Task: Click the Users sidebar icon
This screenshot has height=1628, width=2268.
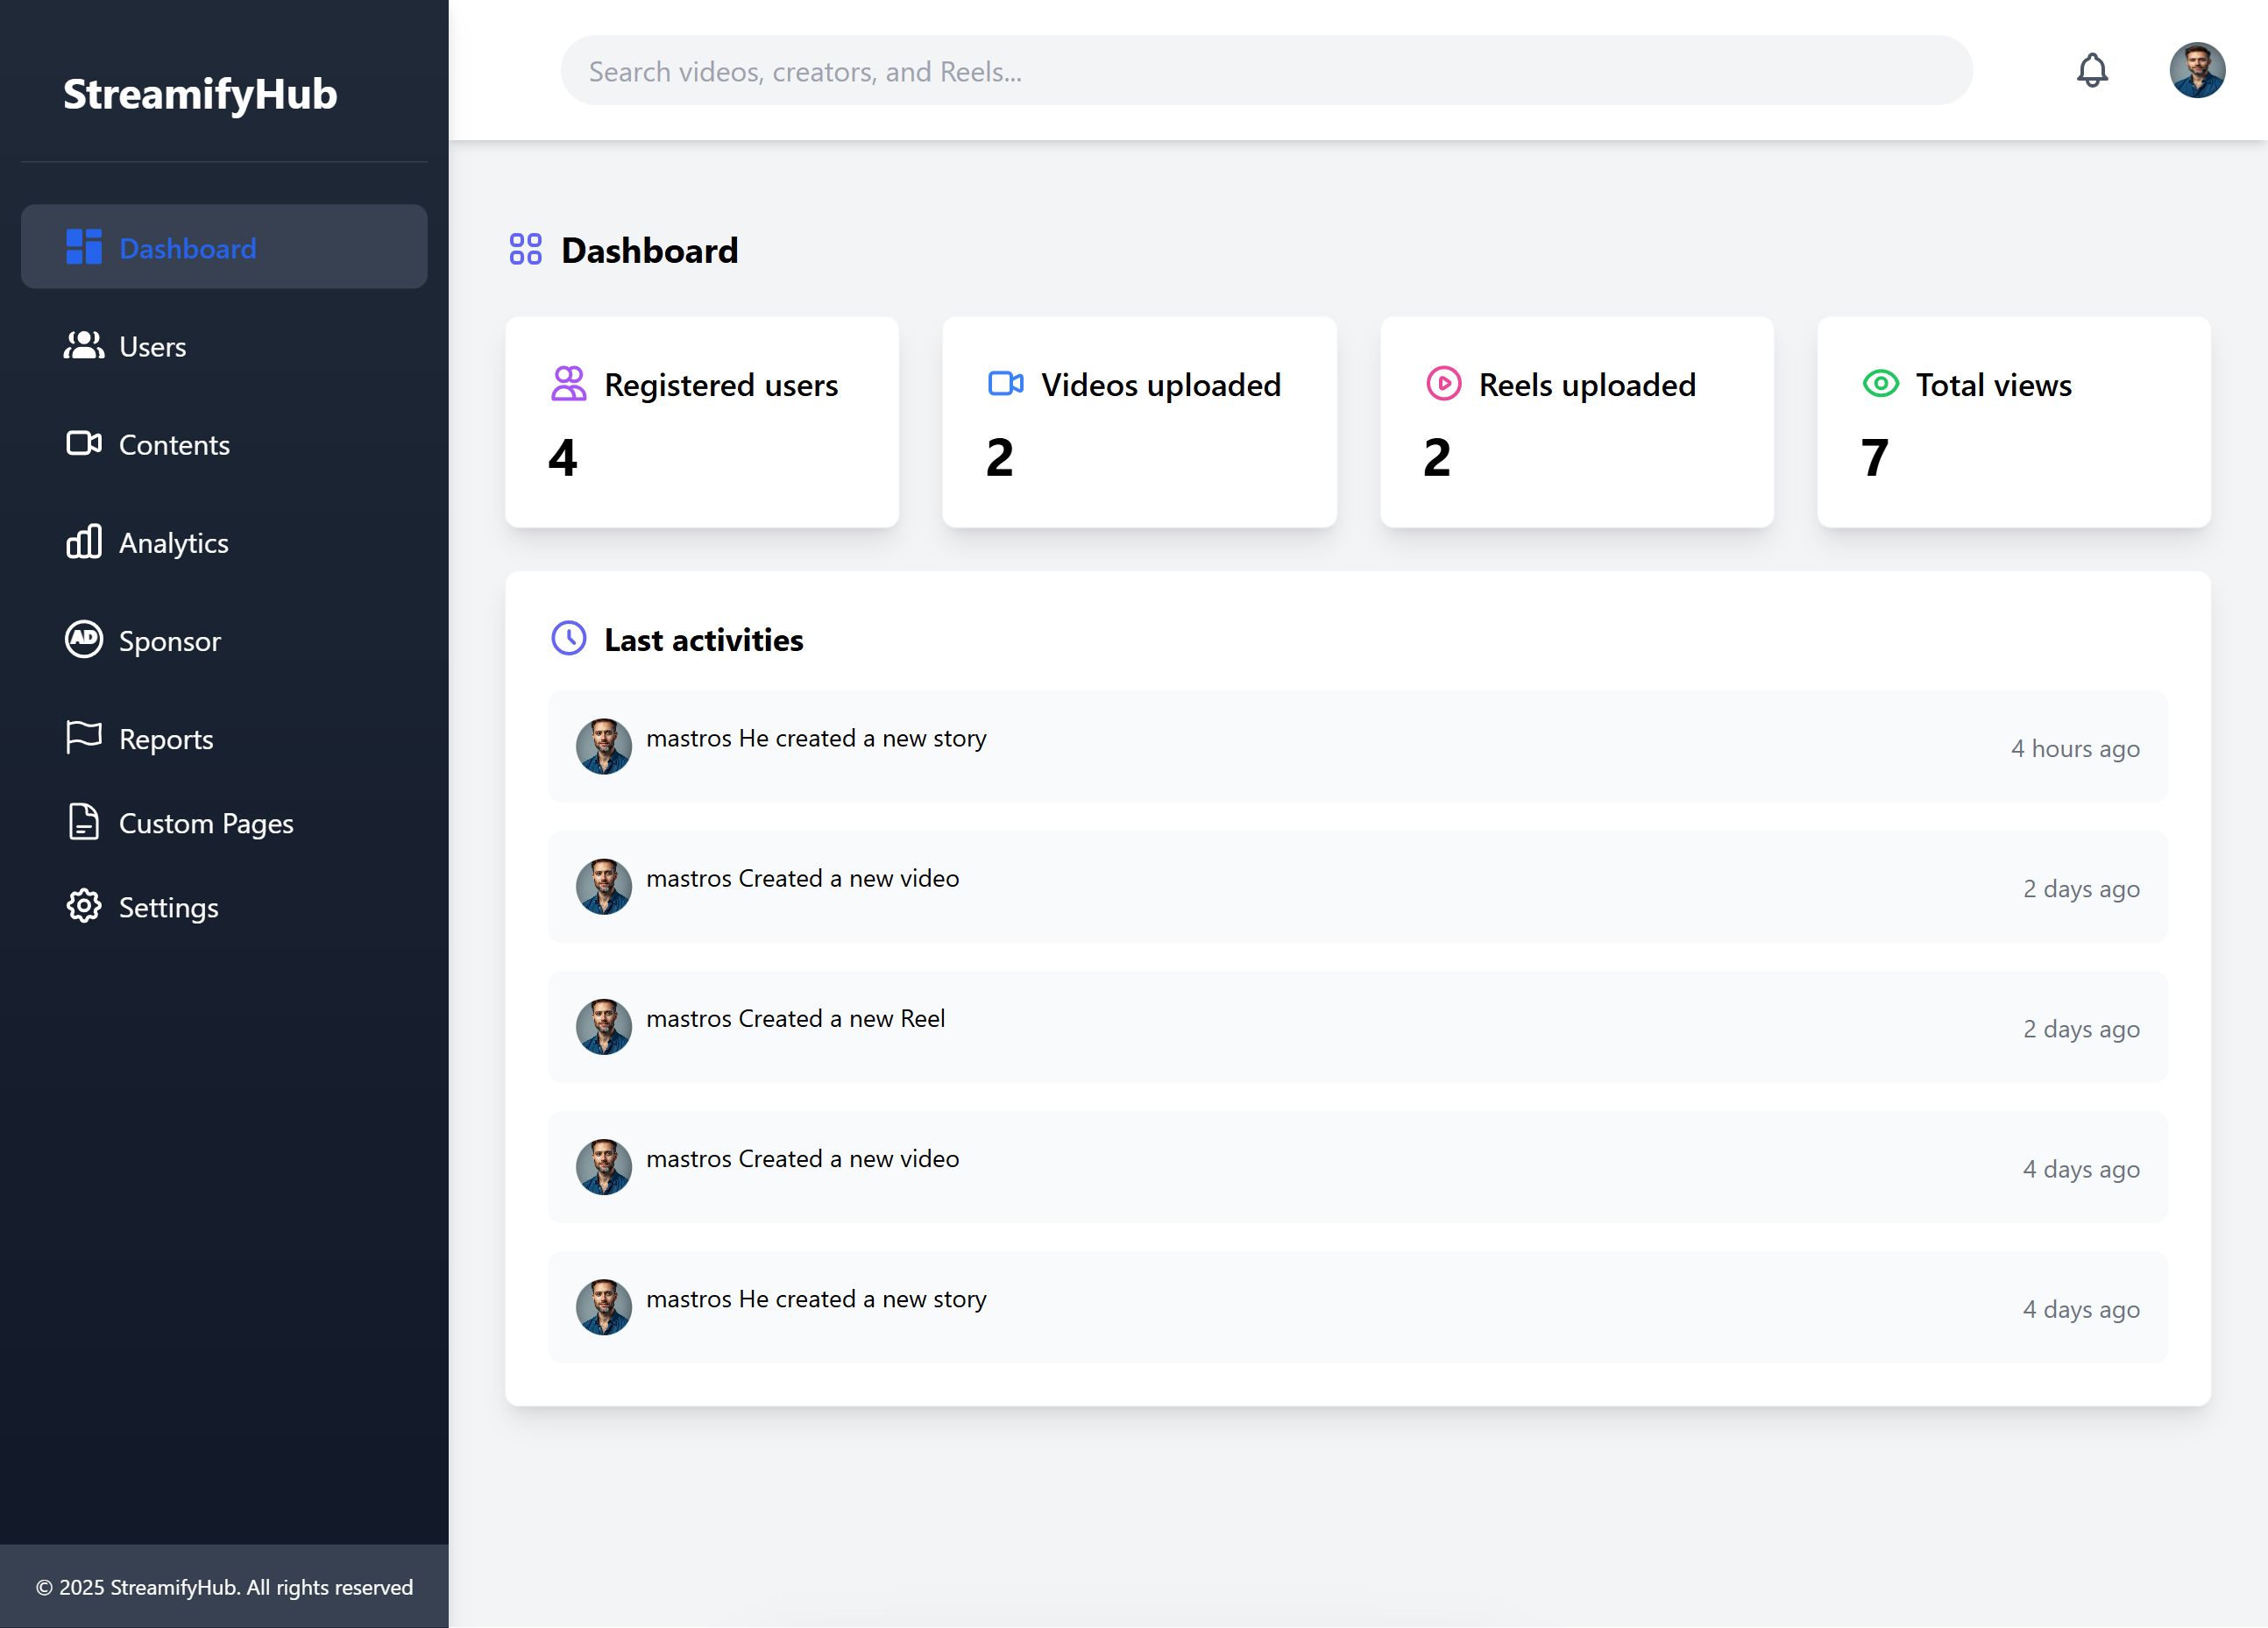Action: click(x=84, y=346)
